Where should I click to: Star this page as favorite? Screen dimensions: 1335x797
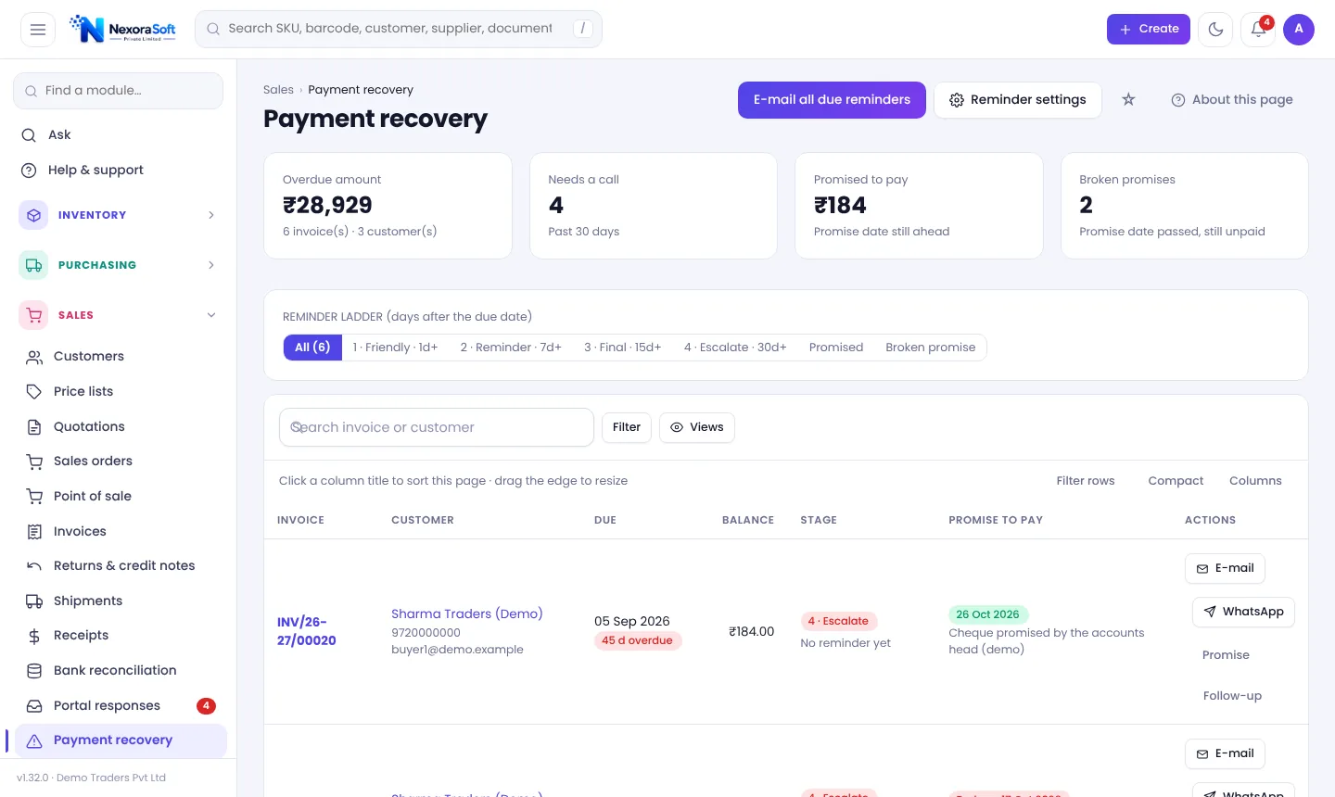click(1128, 99)
